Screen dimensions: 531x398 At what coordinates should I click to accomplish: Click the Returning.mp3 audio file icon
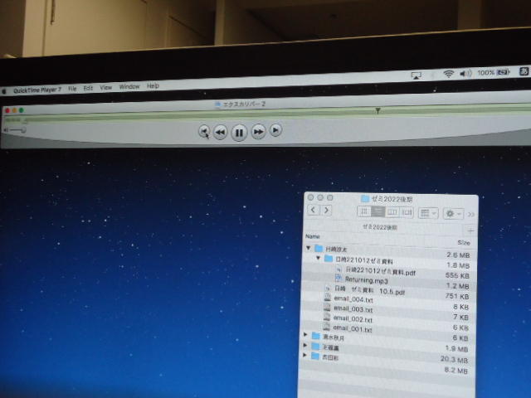click(x=339, y=279)
